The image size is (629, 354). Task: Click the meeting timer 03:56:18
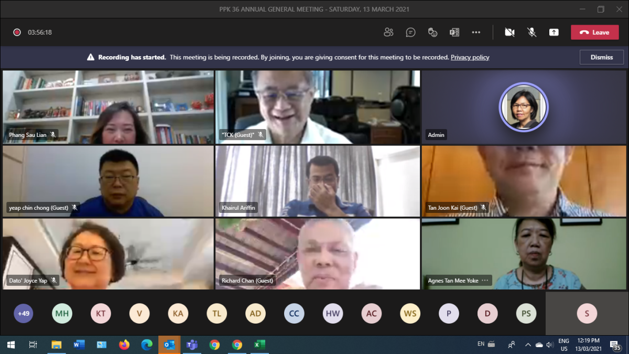[40, 32]
